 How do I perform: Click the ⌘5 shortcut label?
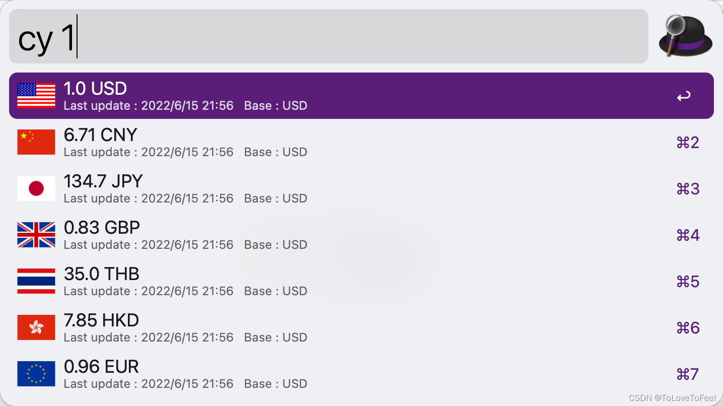[x=688, y=282]
